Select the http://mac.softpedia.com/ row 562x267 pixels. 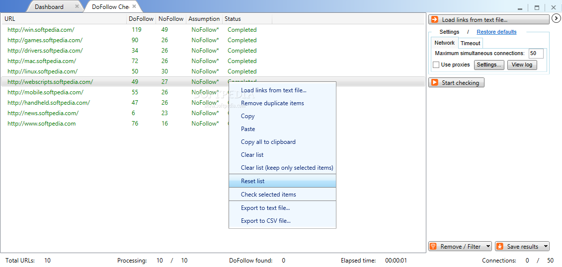(x=213, y=61)
